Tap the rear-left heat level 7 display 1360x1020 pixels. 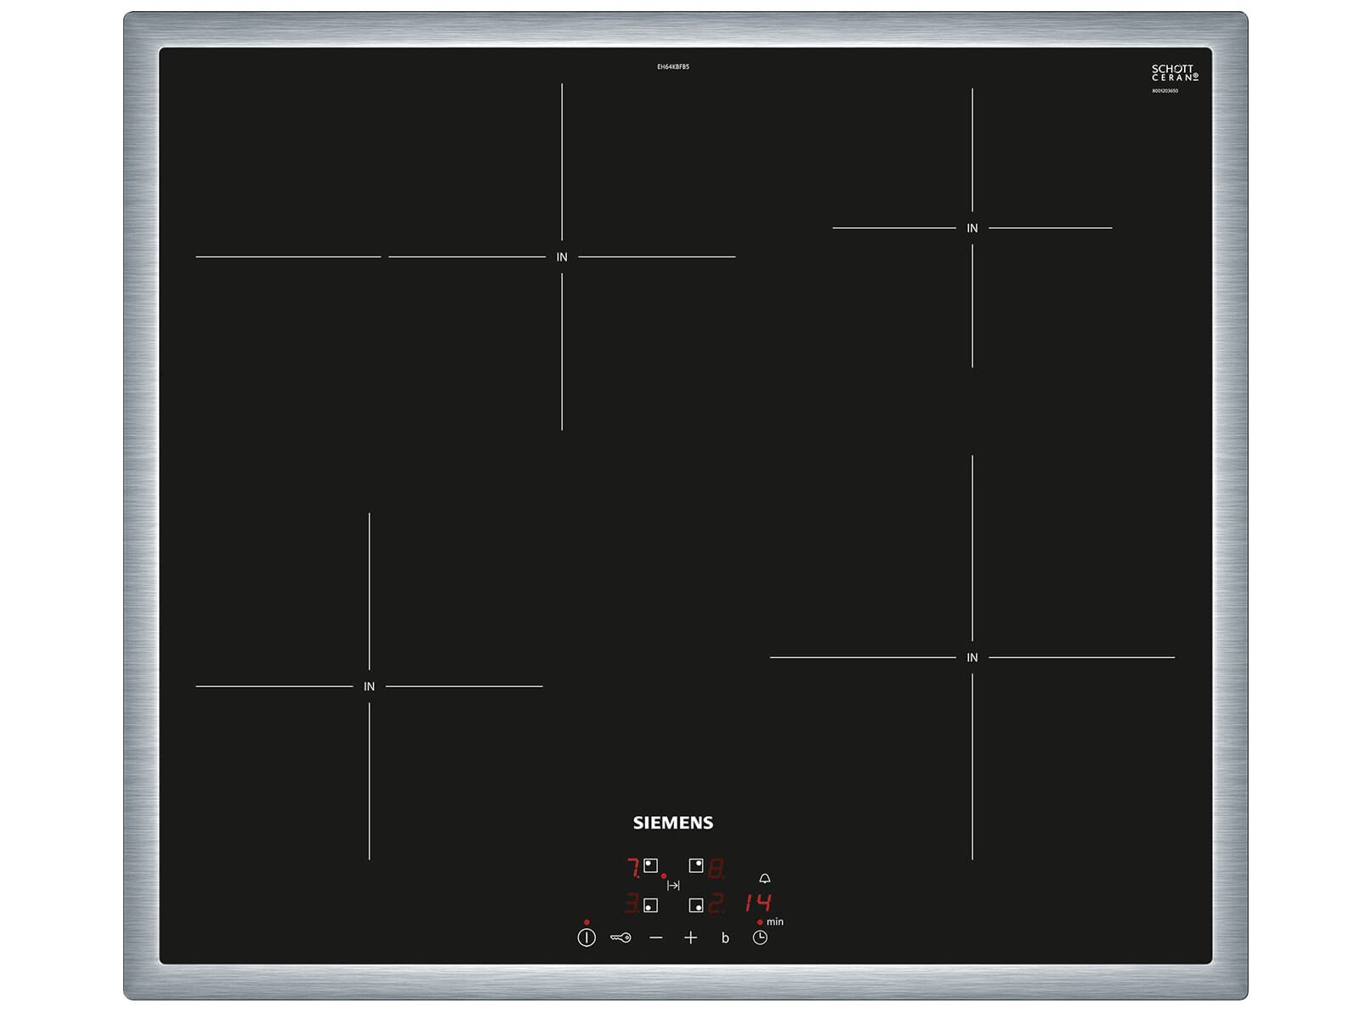pos(632,868)
